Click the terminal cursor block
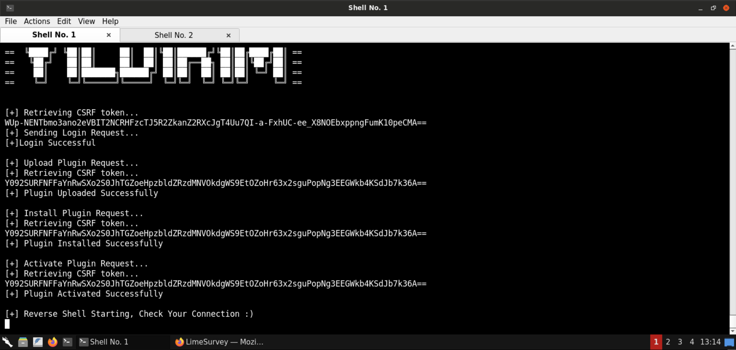The height and width of the screenshot is (350, 736). pyautogui.click(x=7, y=324)
